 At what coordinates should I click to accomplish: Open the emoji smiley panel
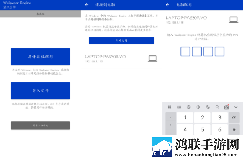[x=189, y=107]
